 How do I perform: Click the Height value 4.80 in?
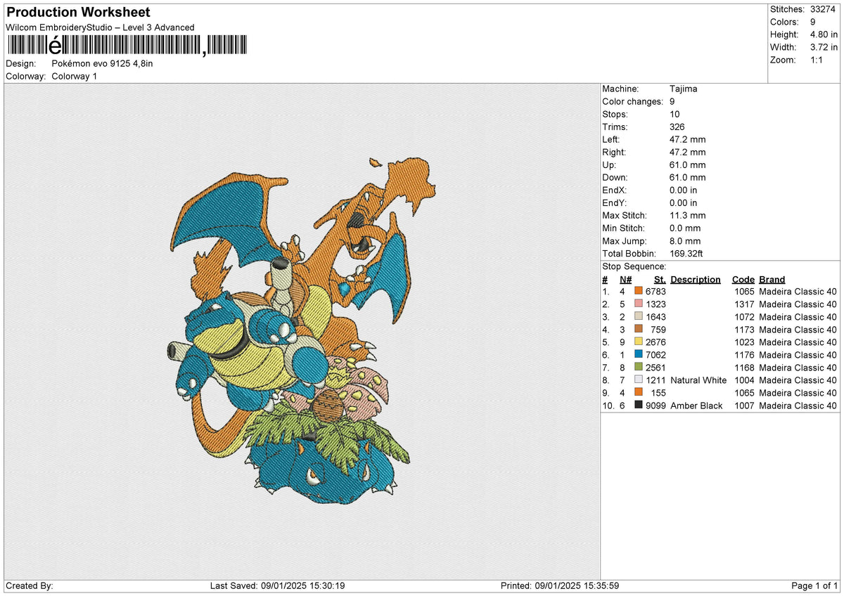click(824, 34)
